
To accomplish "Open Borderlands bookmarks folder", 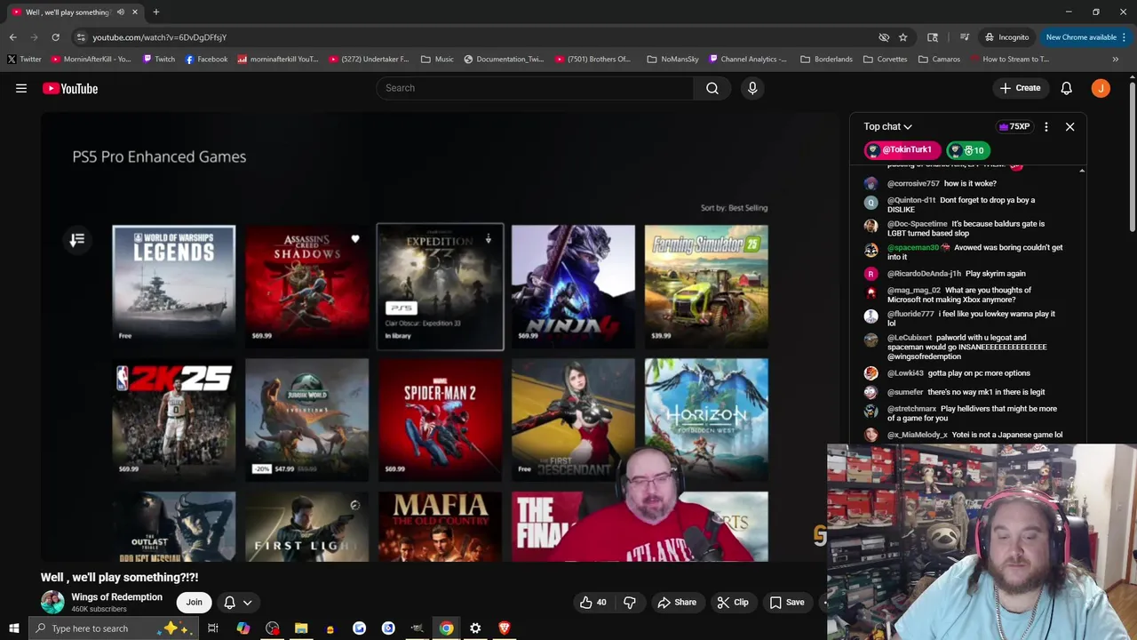I will click(826, 60).
